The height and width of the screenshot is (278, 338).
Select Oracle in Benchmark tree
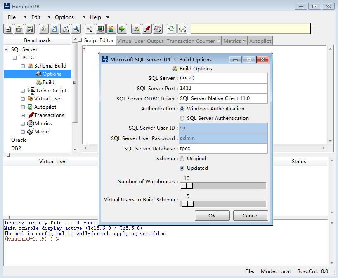[19, 140]
